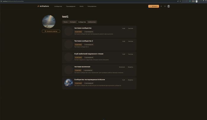Screen dimensions: 207x120
Task: Click "Участник" tag in Клуб любителей row
Action: (130, 54)
